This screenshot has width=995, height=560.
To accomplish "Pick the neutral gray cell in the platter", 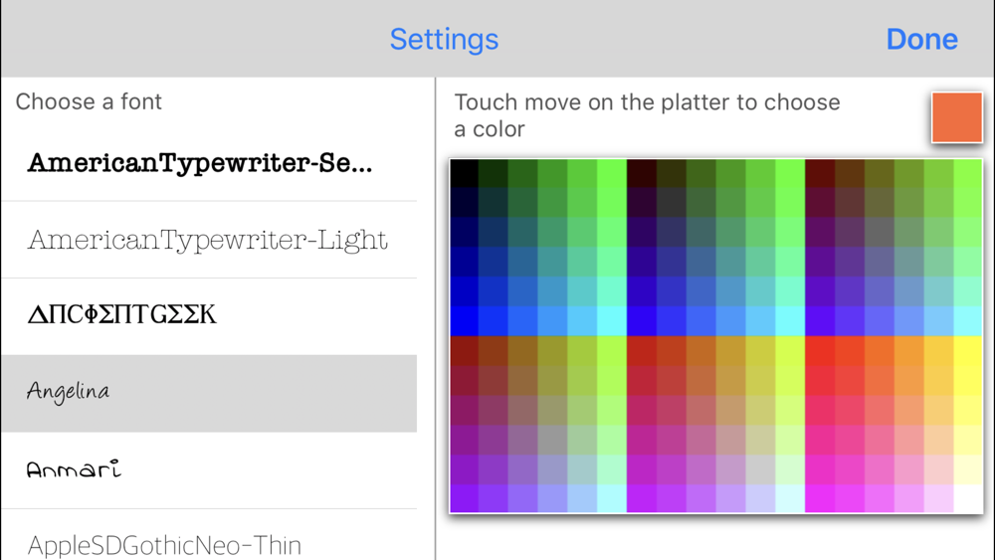I will [x=552, y=440].
